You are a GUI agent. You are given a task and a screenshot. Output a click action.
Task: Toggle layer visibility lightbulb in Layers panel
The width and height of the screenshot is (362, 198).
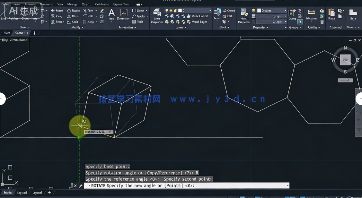click(166, 10)
